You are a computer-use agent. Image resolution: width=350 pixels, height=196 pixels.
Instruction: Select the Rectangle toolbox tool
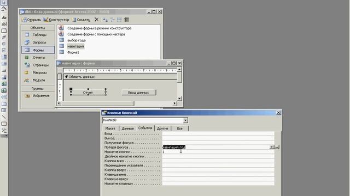pos(4,124)
